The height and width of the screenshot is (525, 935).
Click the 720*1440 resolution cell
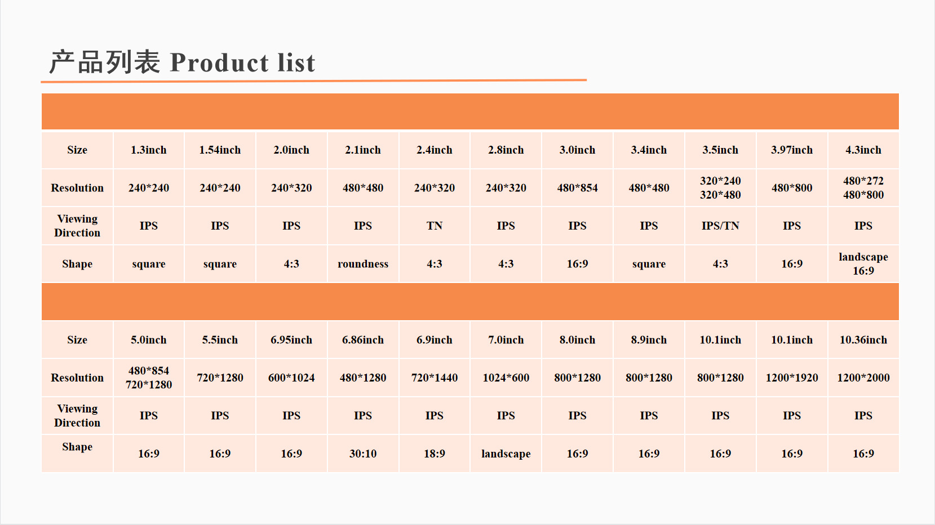435,378
